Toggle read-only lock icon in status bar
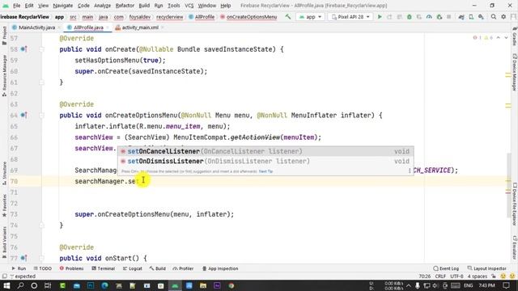Image resolution: width=518 pixels, height=291 pixels. 494,276
